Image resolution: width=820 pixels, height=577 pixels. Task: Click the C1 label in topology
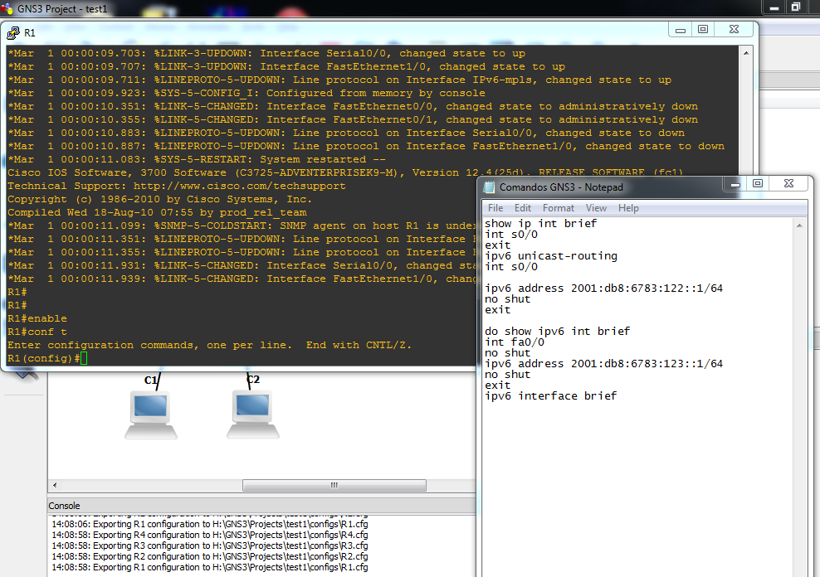(150, 381)
